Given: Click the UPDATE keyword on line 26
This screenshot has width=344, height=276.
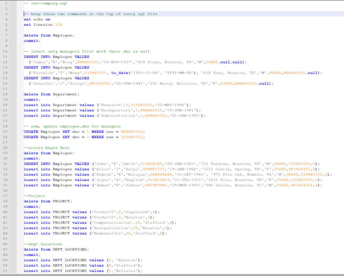Looking at the screenshot, I should tap(32, 137).
